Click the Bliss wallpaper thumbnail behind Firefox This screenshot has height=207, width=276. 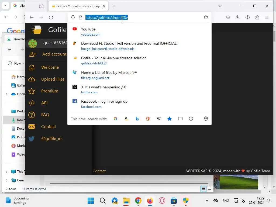click(239, 182)
